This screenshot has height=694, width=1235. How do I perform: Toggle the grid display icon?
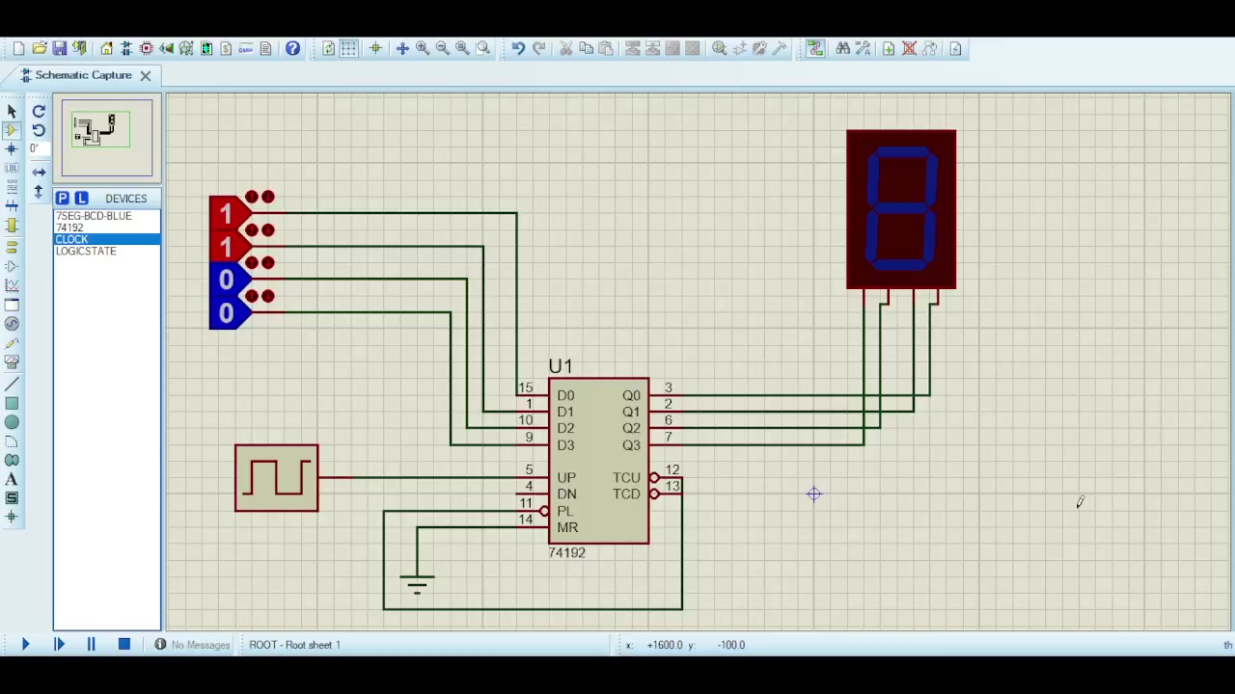[348, 48]
